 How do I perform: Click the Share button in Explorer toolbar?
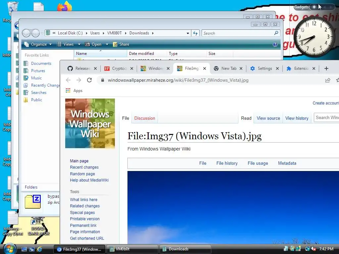tap(121, 44)
